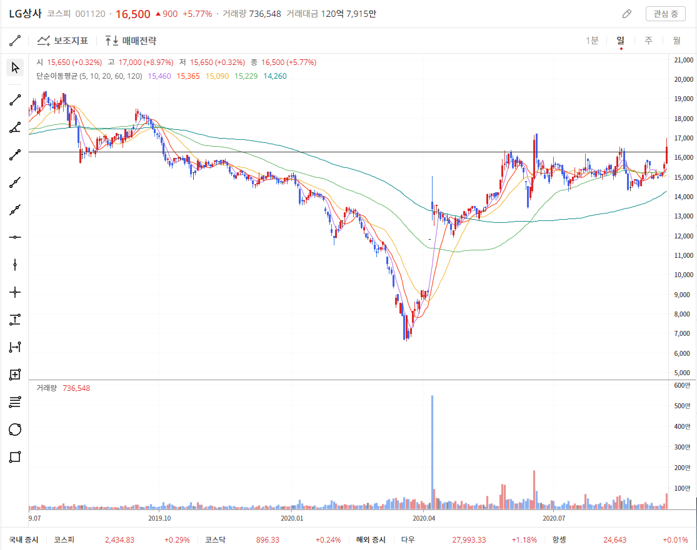Screen dimensions: 697x550
Task: Switch chart to 주 weekly interval
Action: click(x=648, y=41)
